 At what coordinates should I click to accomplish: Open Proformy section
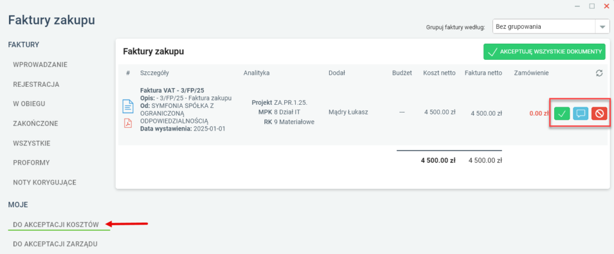[31, 162]
